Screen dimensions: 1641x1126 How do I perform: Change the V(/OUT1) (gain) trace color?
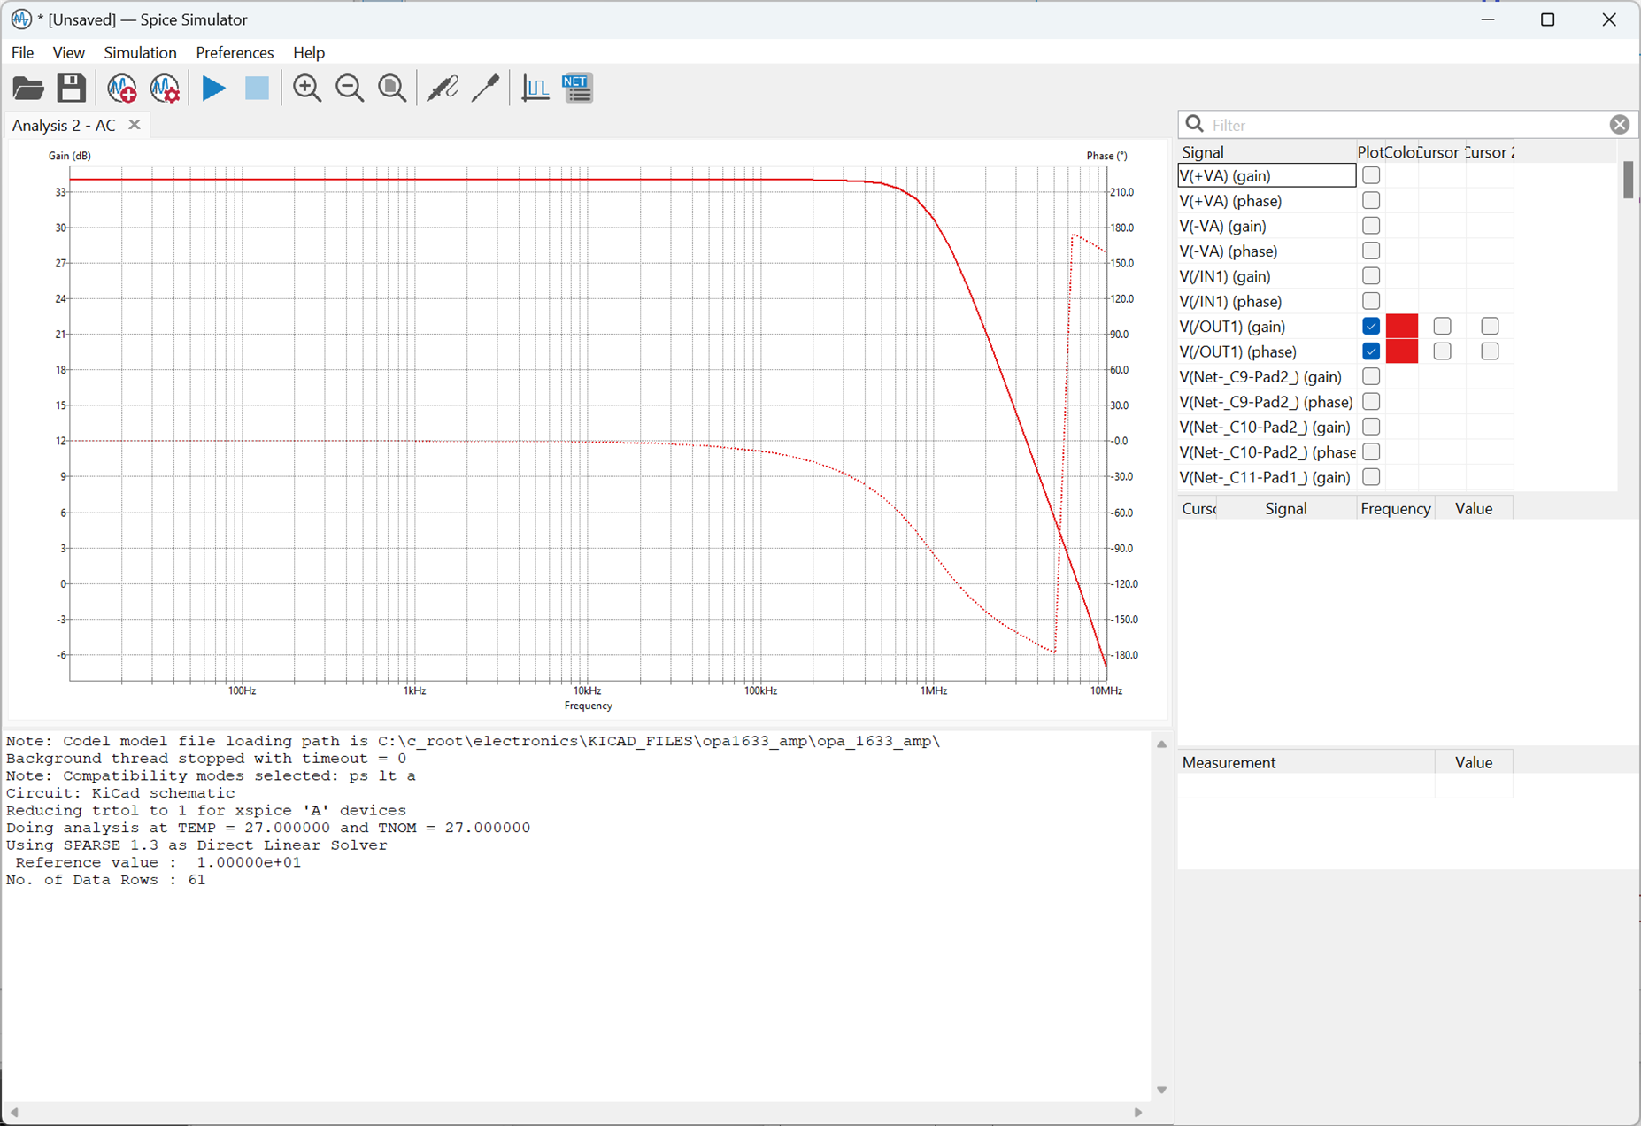pyautogui.click(x=1402, y=327)
